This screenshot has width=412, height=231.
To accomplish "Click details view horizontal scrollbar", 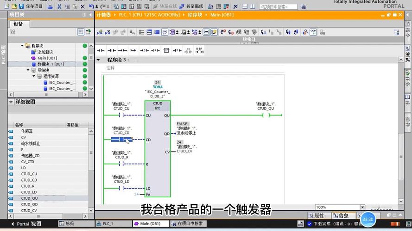I will 38,216.
